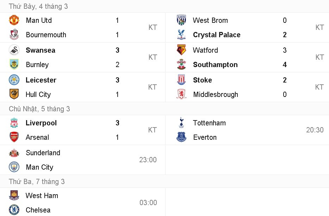Image resolution: width=329 pixels, height=216 pixels.
Task: Click the 03:00 West Ham match time
Action: (x=148, y=203)
